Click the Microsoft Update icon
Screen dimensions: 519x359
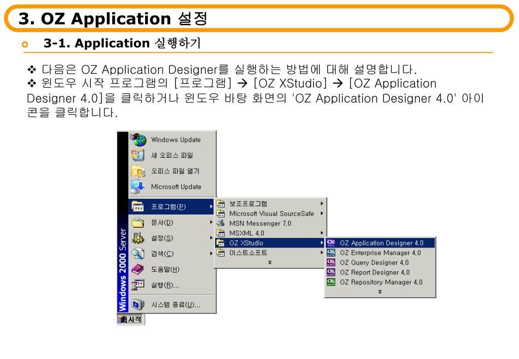137,187
